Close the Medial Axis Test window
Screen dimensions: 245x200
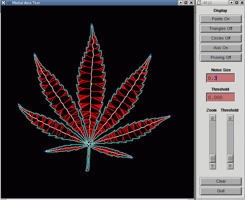click(x=191, y=3)
